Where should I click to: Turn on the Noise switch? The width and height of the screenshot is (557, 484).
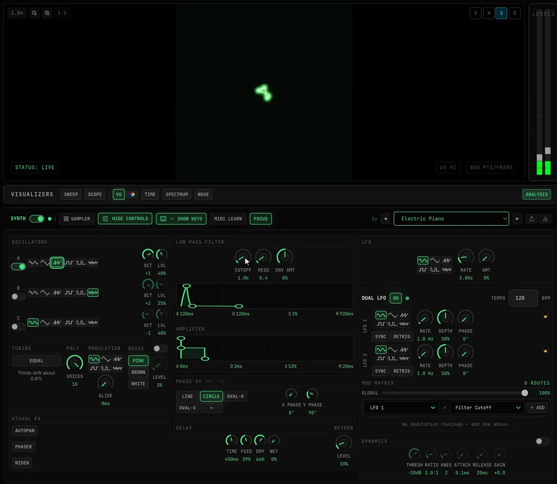coord(161,349)
